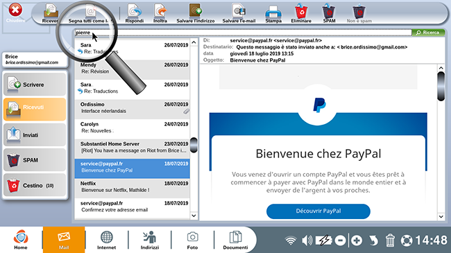Viewport: 451px width, 253px height.
Task: Click the search field containing pierre
Action: [243, 33]
